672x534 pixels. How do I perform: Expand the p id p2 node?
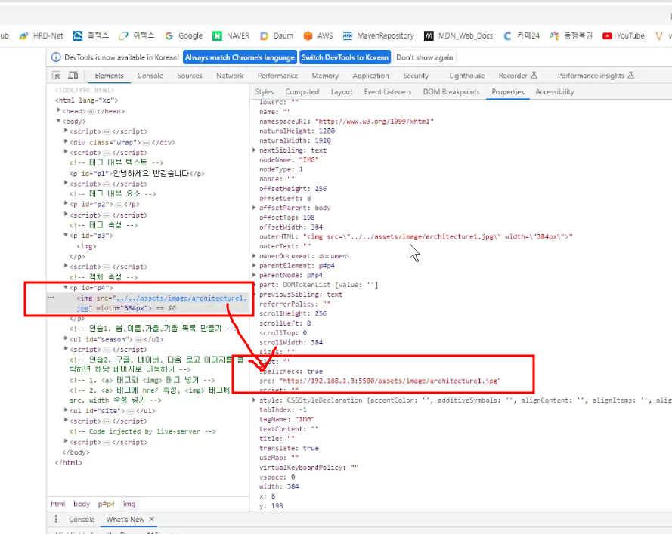tap(66, 204)
